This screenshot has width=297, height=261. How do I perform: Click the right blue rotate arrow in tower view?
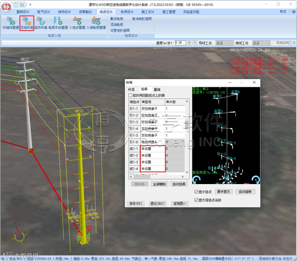[255, 179]
